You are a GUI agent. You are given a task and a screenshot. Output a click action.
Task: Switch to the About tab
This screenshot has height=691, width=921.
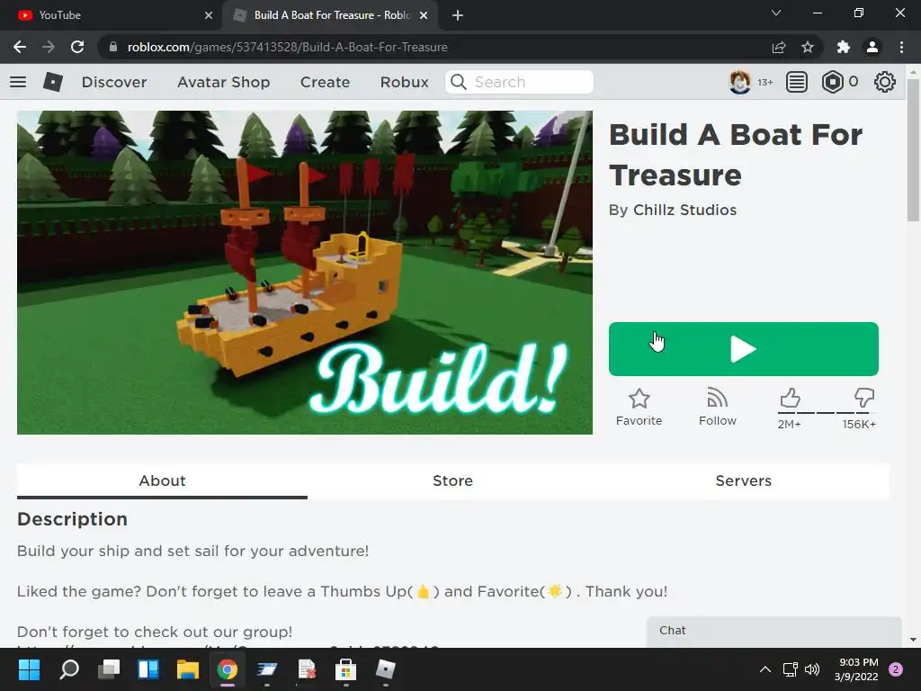point(162,480)
